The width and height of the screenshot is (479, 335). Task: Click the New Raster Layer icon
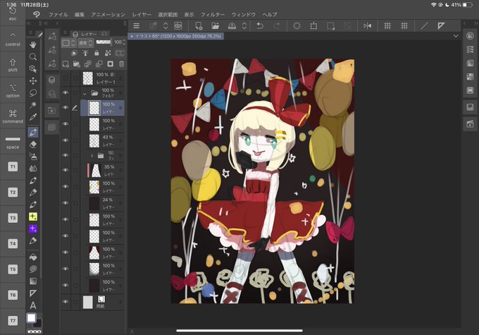[x=66, y=64]
